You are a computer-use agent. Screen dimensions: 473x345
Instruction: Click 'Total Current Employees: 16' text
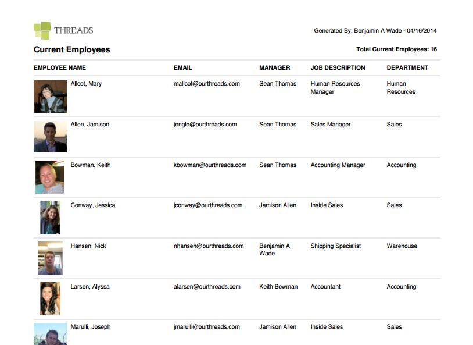click(397, 49)
